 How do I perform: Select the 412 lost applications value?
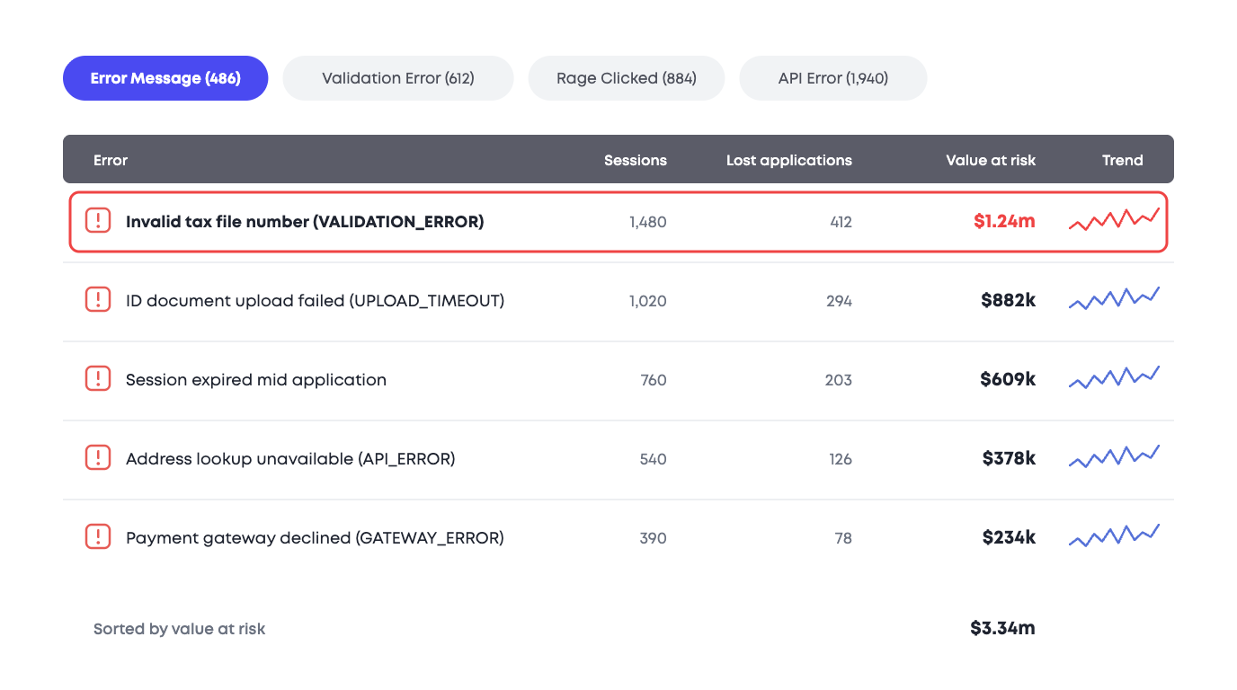pyautogui.click(x=841, y=221)
